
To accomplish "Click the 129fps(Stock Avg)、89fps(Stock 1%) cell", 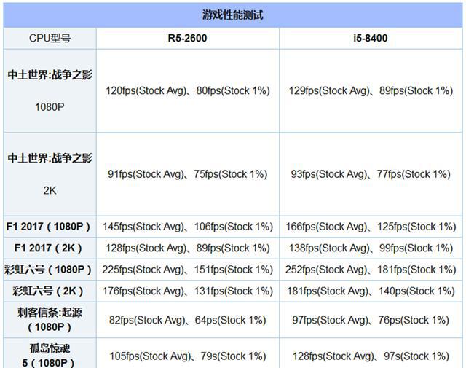I will pyautogui.click(x=371, y=91).
